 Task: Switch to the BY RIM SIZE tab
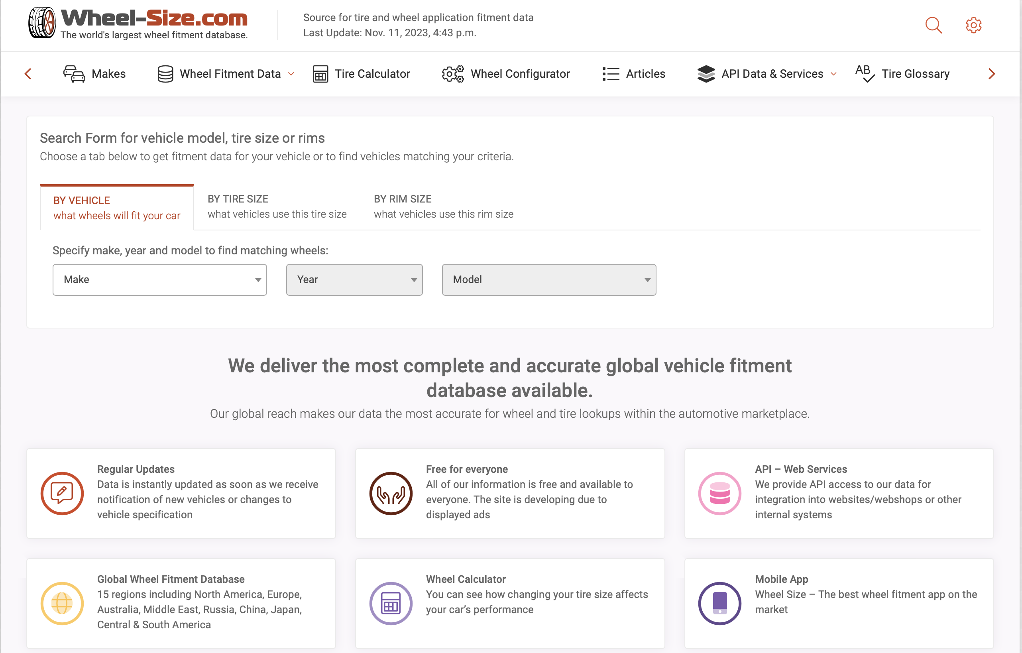444,207
